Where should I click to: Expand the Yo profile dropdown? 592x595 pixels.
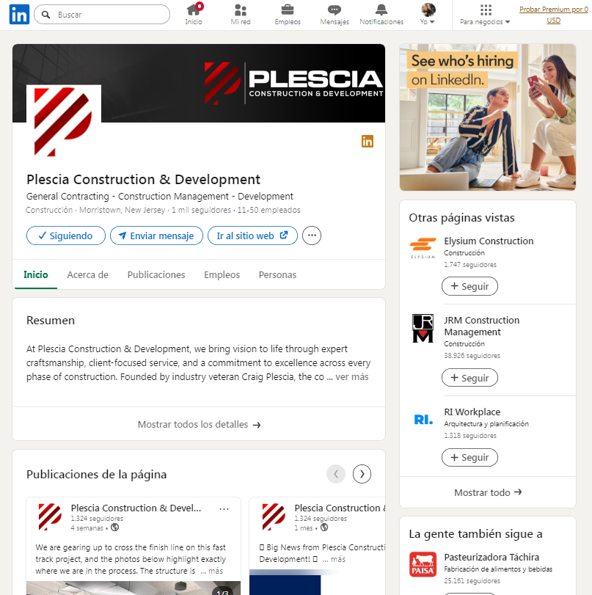428,15
